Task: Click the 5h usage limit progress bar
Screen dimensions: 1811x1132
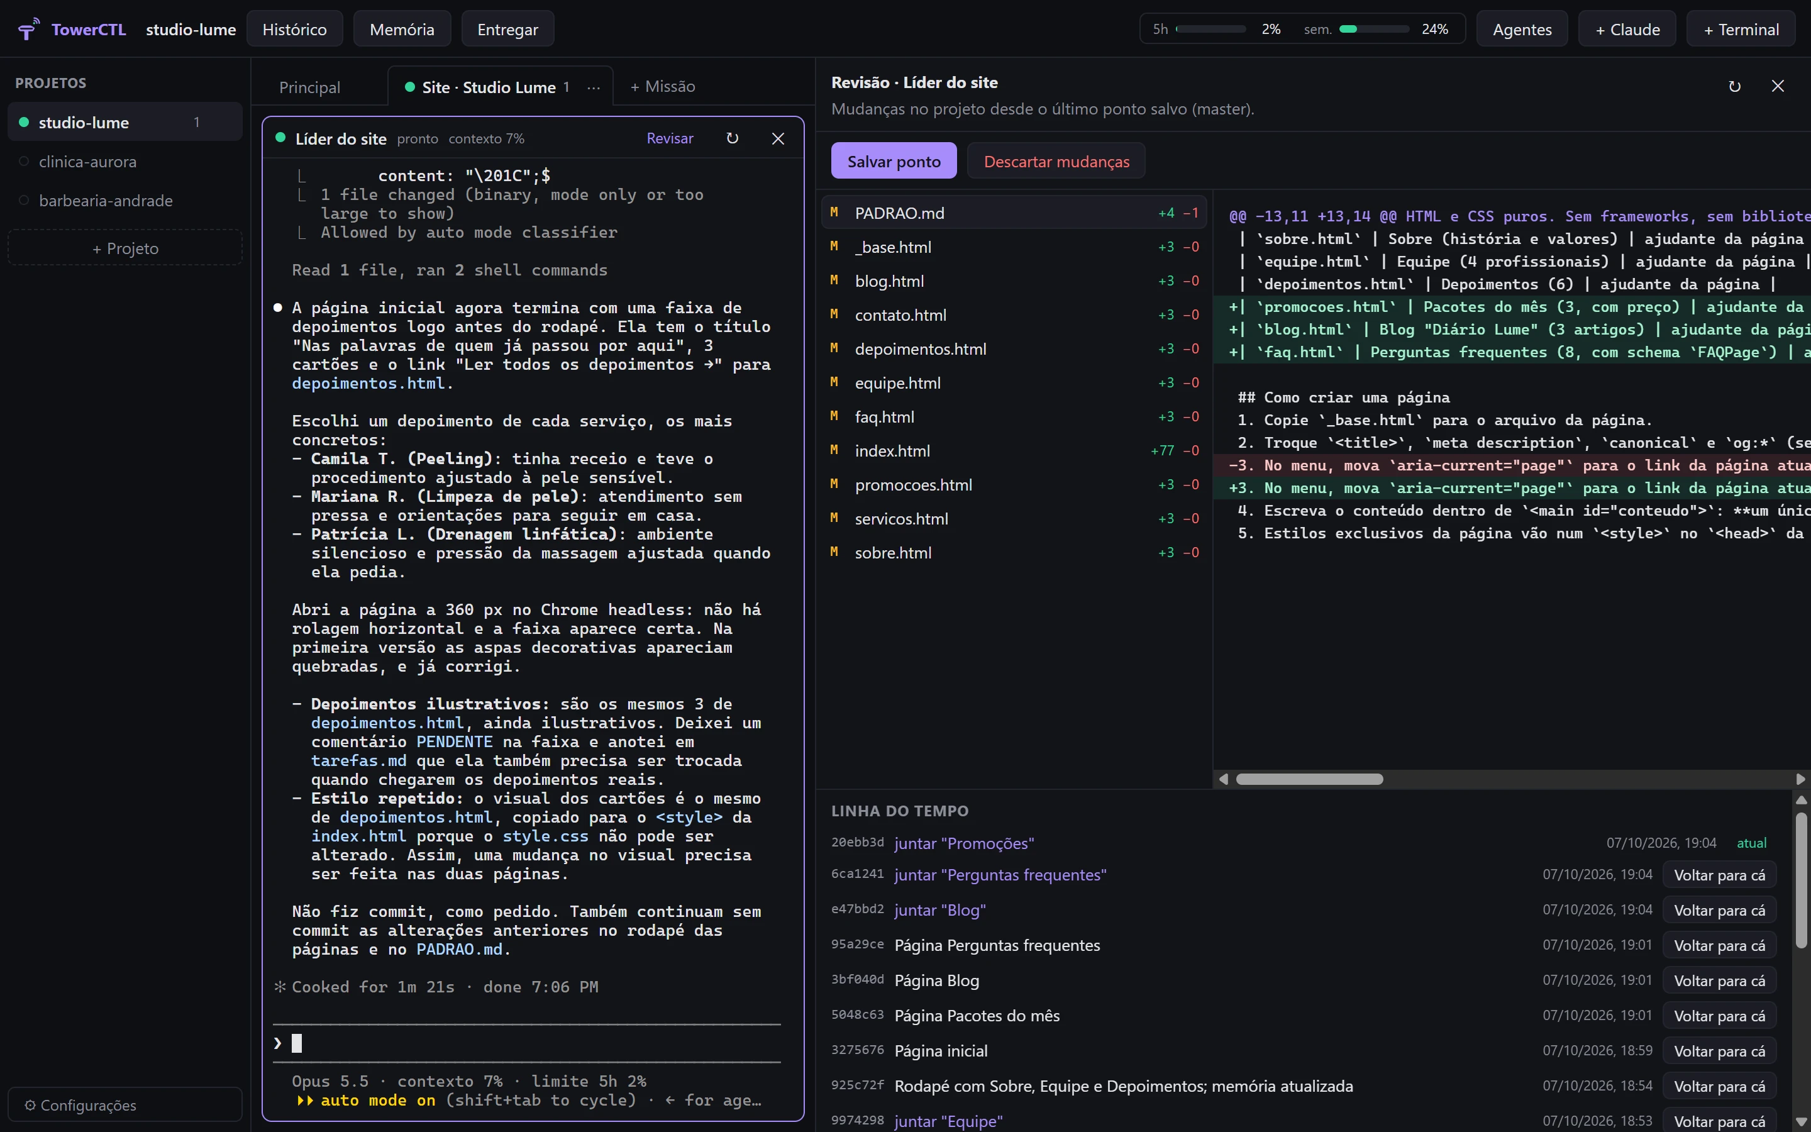Action: pos(1211,29)
